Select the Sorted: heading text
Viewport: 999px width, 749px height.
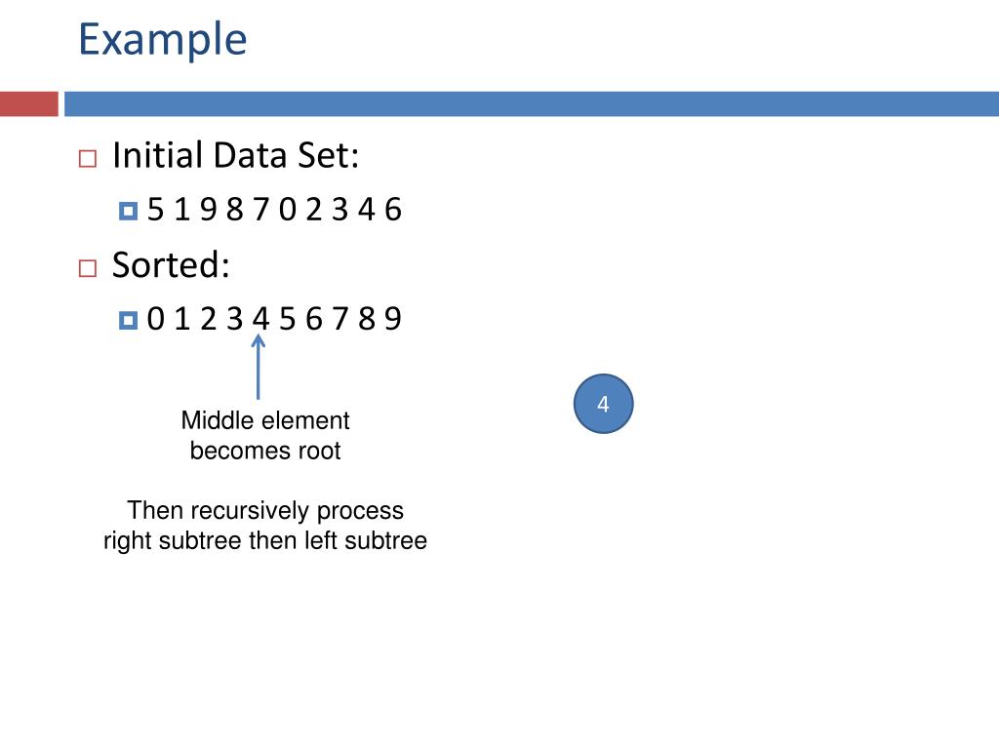pos(171,264)
